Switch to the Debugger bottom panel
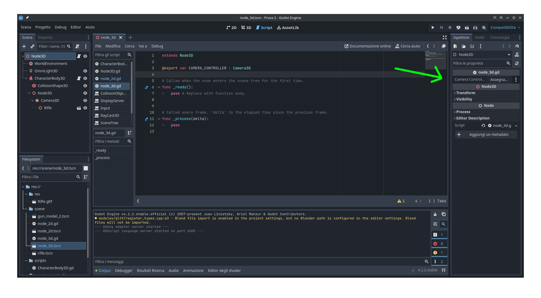541x298 pixels. point(124,271)
